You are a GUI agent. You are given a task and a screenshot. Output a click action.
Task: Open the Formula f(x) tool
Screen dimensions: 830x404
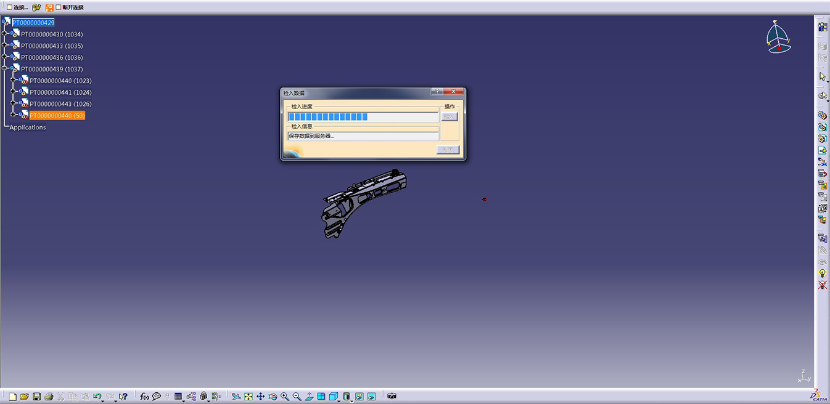[144, 397]
